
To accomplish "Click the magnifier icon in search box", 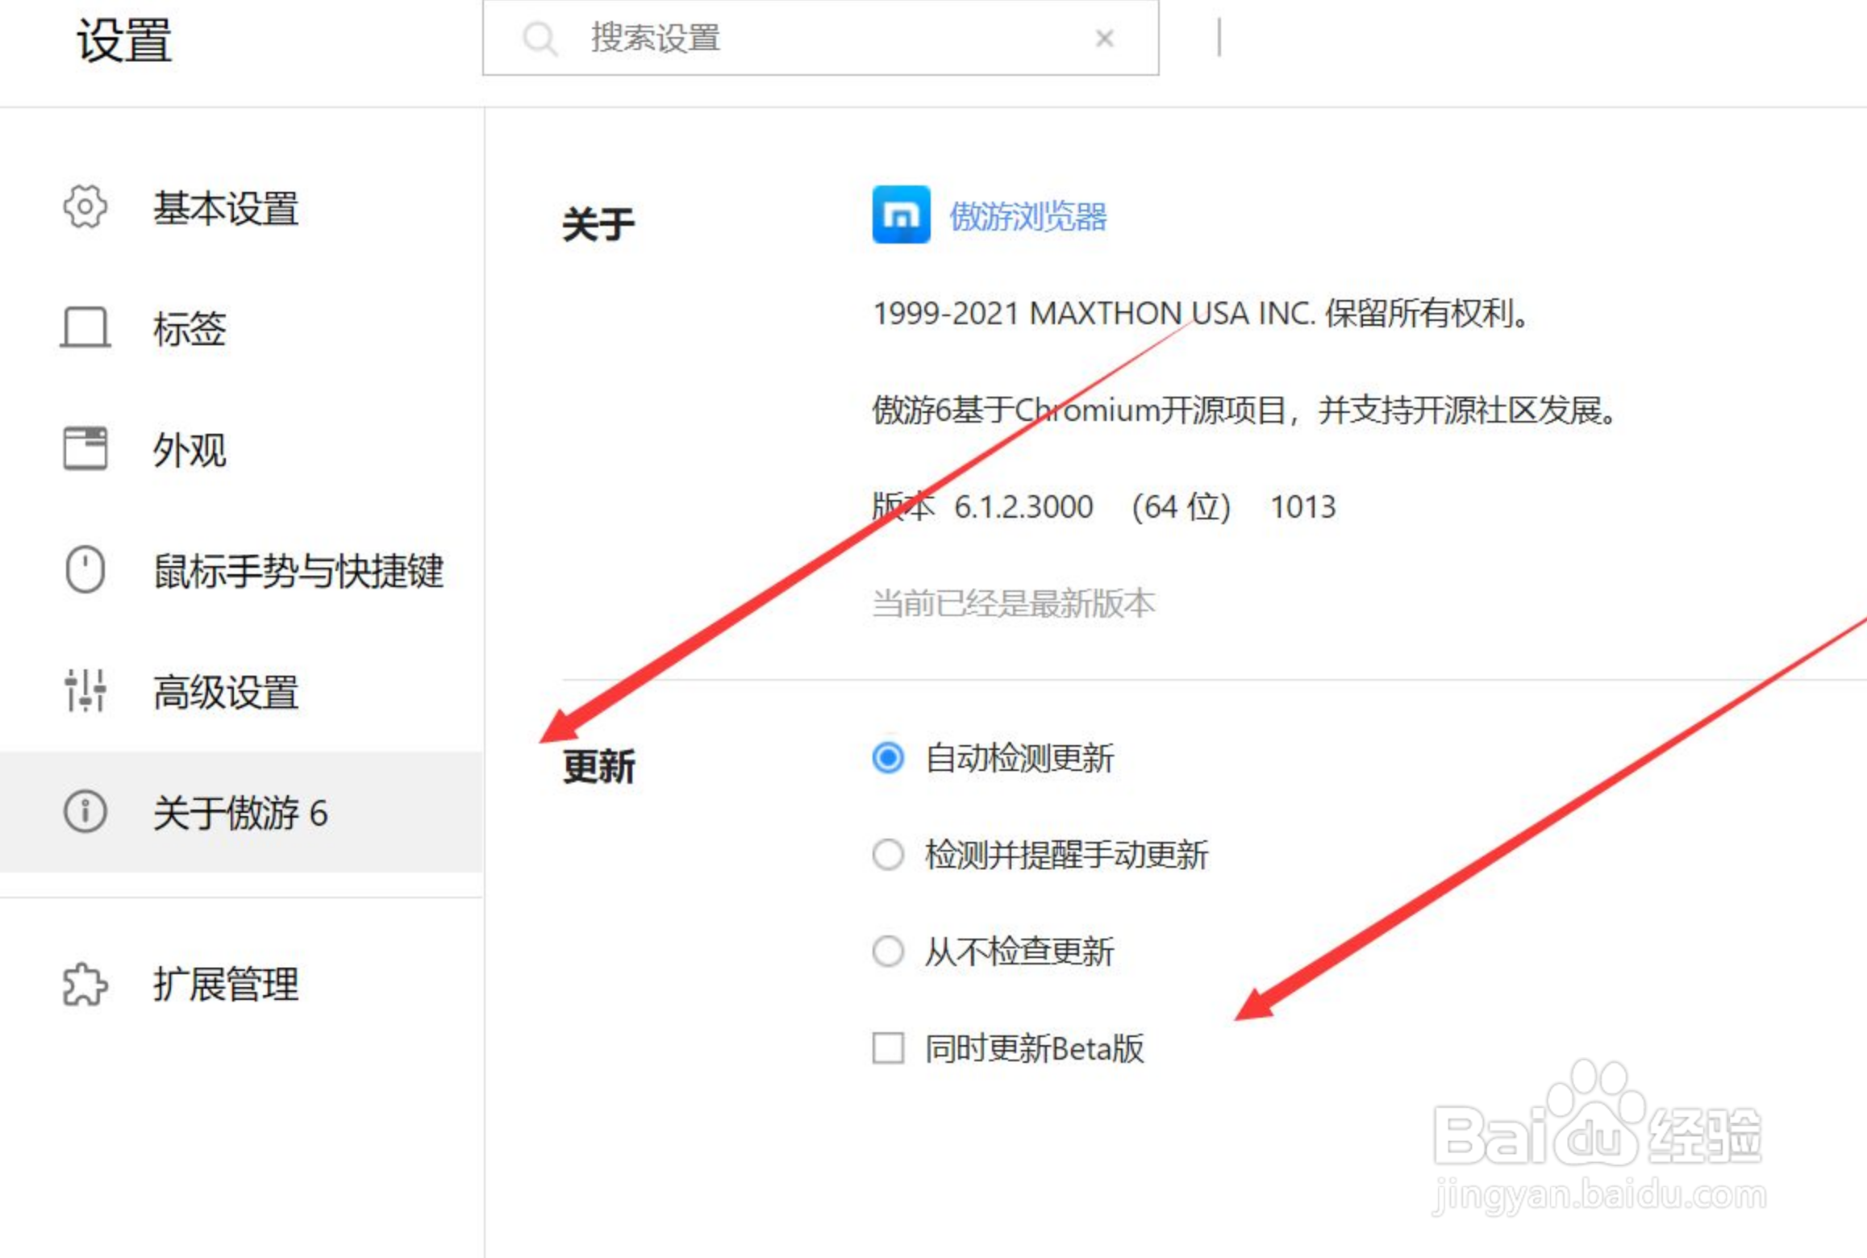I will click(x=539, y=39).
